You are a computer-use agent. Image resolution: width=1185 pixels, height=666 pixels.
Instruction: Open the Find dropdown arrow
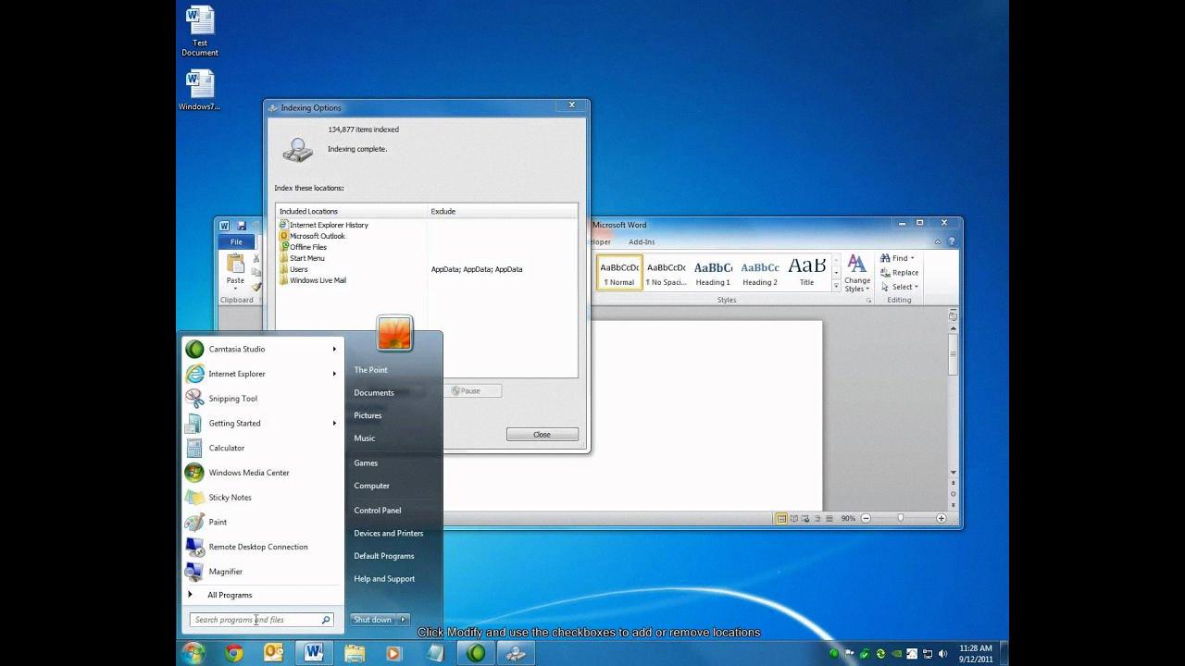[913, 258]
